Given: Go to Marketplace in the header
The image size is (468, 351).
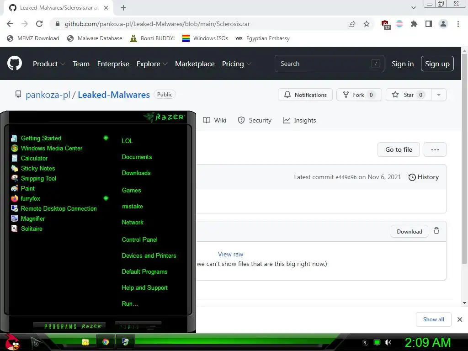Looking at the screenshot, I should 195,64.
